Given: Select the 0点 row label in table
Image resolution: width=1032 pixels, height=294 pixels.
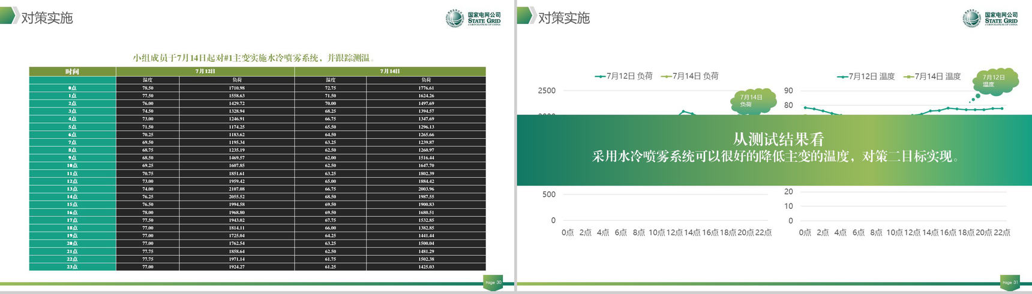Looking at the screenshot, I should 72,88.
